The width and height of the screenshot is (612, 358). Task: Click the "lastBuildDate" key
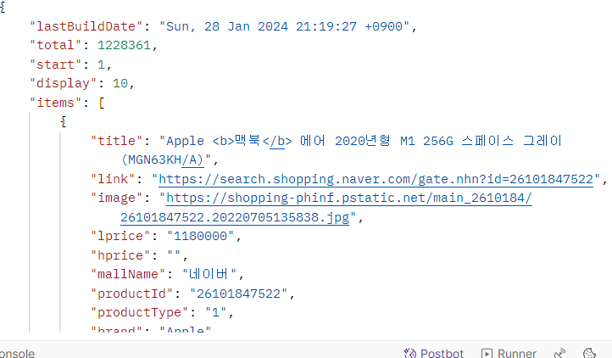86,26
